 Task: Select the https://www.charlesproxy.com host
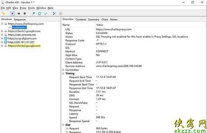(26, 24)
